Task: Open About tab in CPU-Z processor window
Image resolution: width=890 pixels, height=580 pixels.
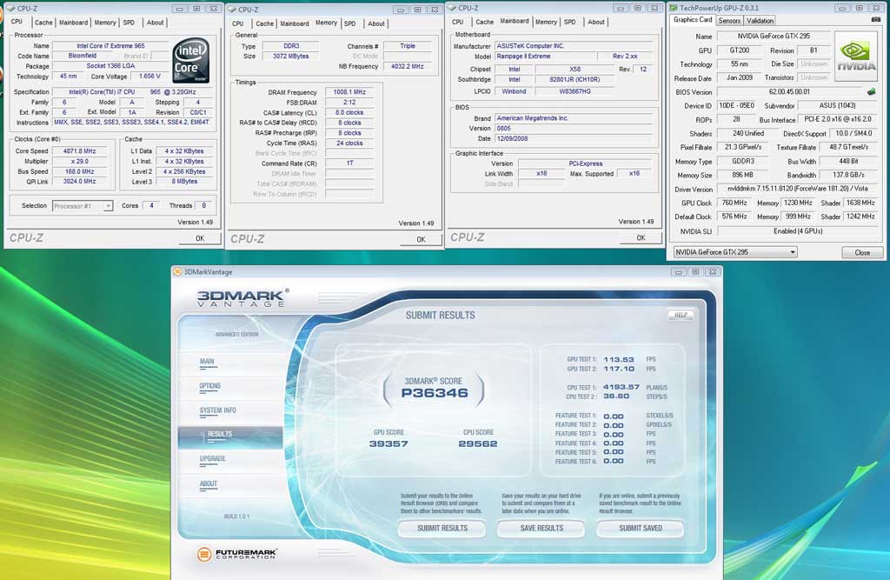Action: click(155, 23)
